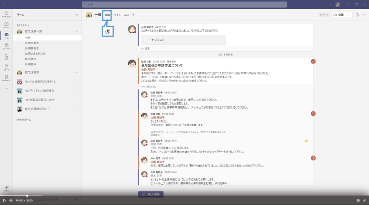Open more options for 業務_経理業務グループ

click(x=77, y=109)
